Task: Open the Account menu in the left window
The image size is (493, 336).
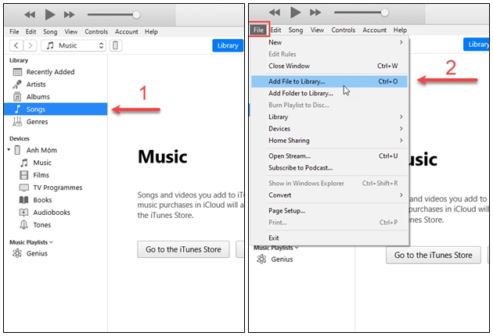Action: (127, 32)
